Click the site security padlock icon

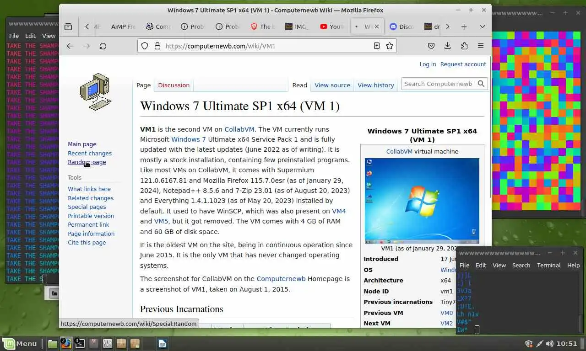tap(157, 46)
